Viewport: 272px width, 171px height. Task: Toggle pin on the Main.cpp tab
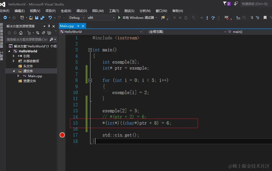click(78, 26)
